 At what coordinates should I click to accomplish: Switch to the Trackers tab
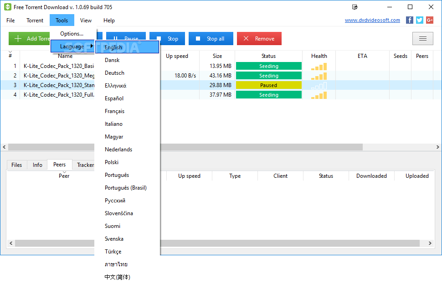point(84,165)
